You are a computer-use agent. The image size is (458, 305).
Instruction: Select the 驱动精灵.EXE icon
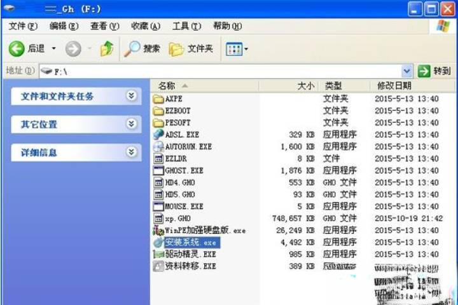pos(158,255)
